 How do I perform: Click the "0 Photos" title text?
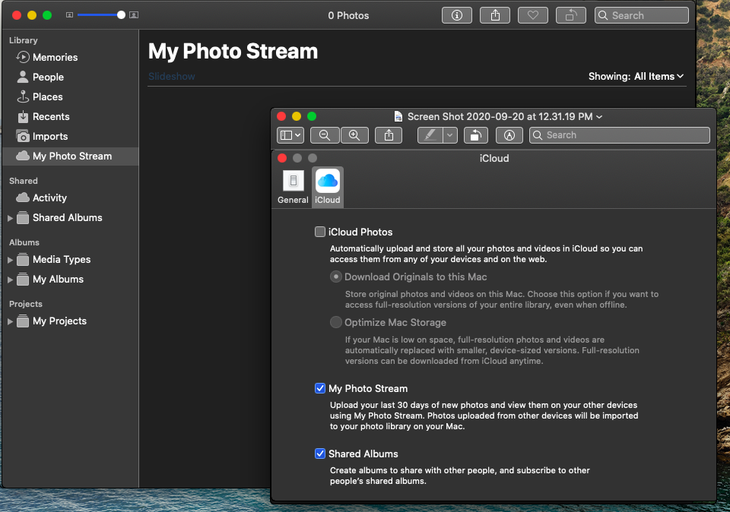click(x=348, y=15)
